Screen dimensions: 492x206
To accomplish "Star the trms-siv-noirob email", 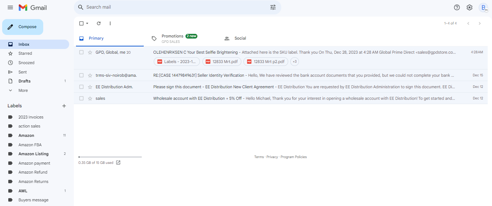I will pyautogui.click(x=90, y=75).
